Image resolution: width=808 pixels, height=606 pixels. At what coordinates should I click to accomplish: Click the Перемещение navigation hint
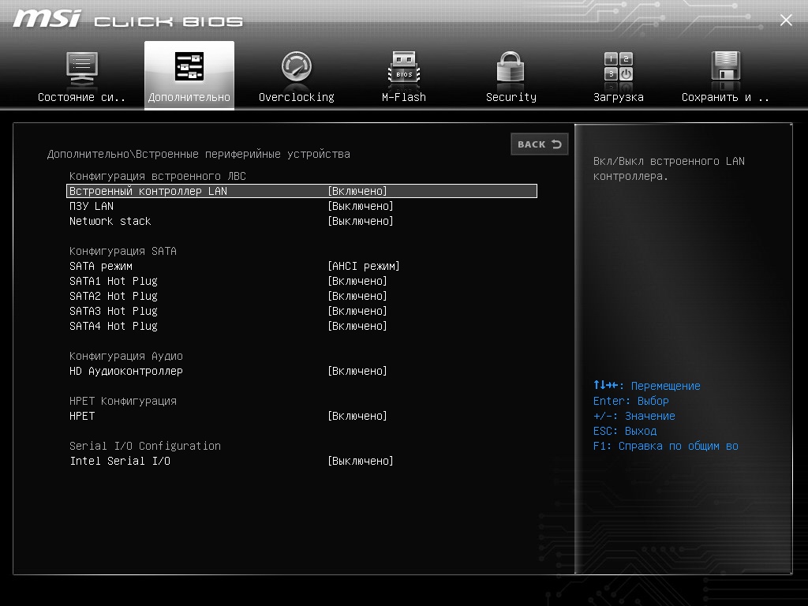point(647,385)
